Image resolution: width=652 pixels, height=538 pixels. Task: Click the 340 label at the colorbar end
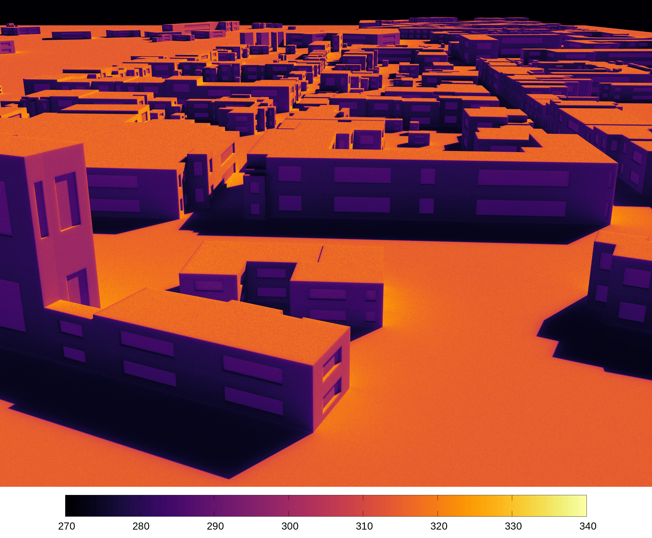point(588,526)
